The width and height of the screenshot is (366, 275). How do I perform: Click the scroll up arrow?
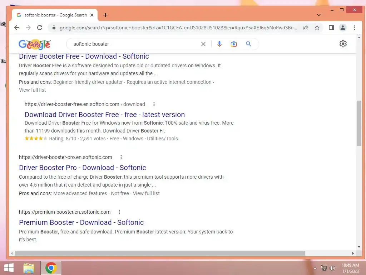[x=359, y=37]
